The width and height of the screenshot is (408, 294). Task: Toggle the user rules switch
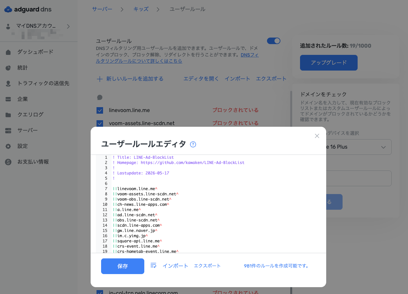274,41
